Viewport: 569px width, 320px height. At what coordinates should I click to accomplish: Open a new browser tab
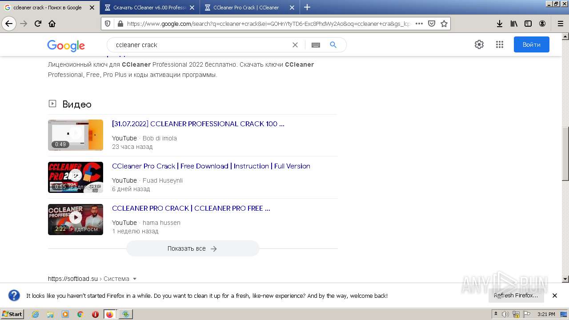(x=307, y=7)
